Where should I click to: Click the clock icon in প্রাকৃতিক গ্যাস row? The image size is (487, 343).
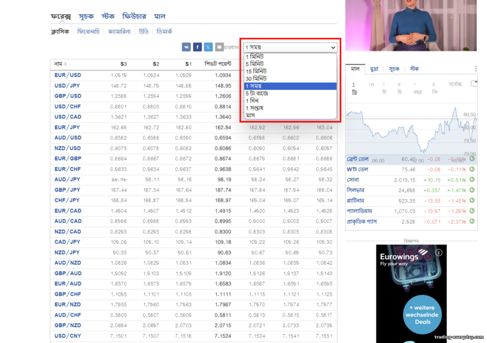pyautogui.click(x=472, y=221)
